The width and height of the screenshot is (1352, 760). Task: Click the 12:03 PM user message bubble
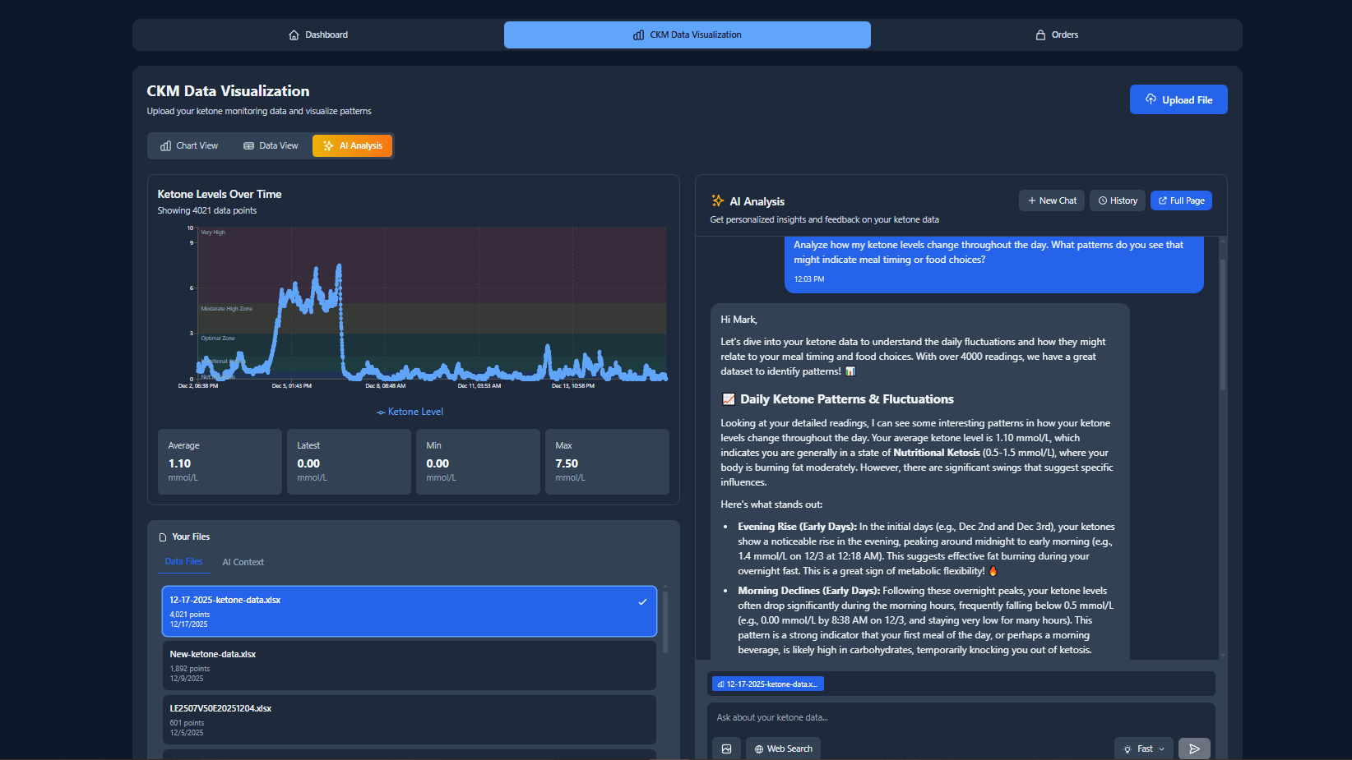coord(993,263)
